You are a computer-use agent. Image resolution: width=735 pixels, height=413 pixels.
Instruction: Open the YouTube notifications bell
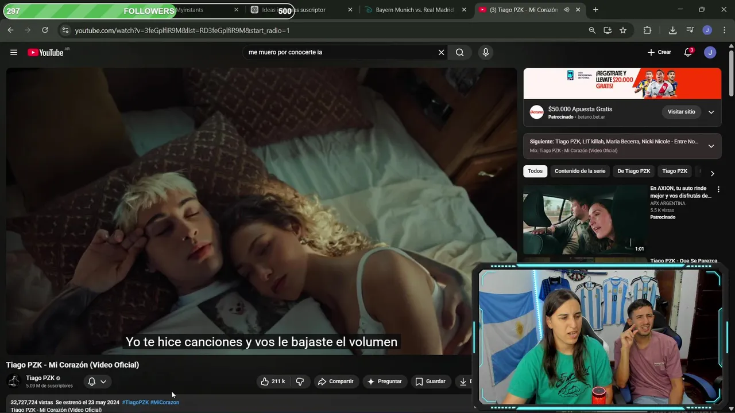688,52
